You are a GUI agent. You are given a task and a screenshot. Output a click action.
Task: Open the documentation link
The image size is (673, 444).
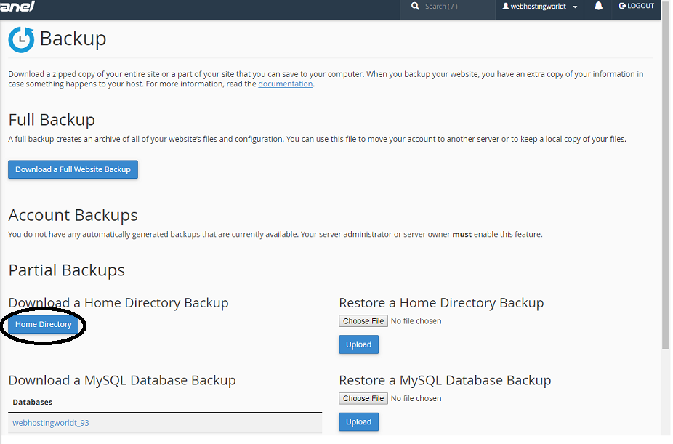(x=285, y=84)
